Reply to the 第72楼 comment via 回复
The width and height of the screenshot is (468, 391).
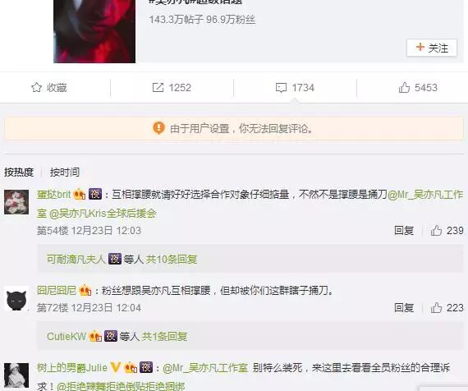click(404, 308)
